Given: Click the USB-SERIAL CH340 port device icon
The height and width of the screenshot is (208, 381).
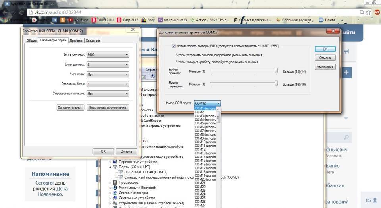Looking at the screenshot, I should tap(121, 172).
